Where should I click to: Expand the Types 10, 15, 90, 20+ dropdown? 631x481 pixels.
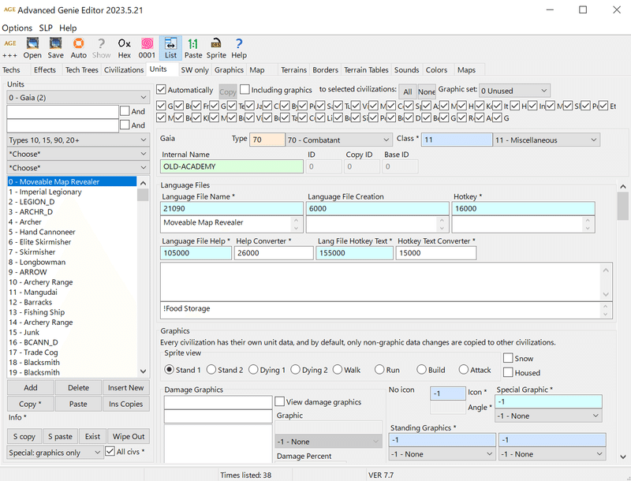77,139
